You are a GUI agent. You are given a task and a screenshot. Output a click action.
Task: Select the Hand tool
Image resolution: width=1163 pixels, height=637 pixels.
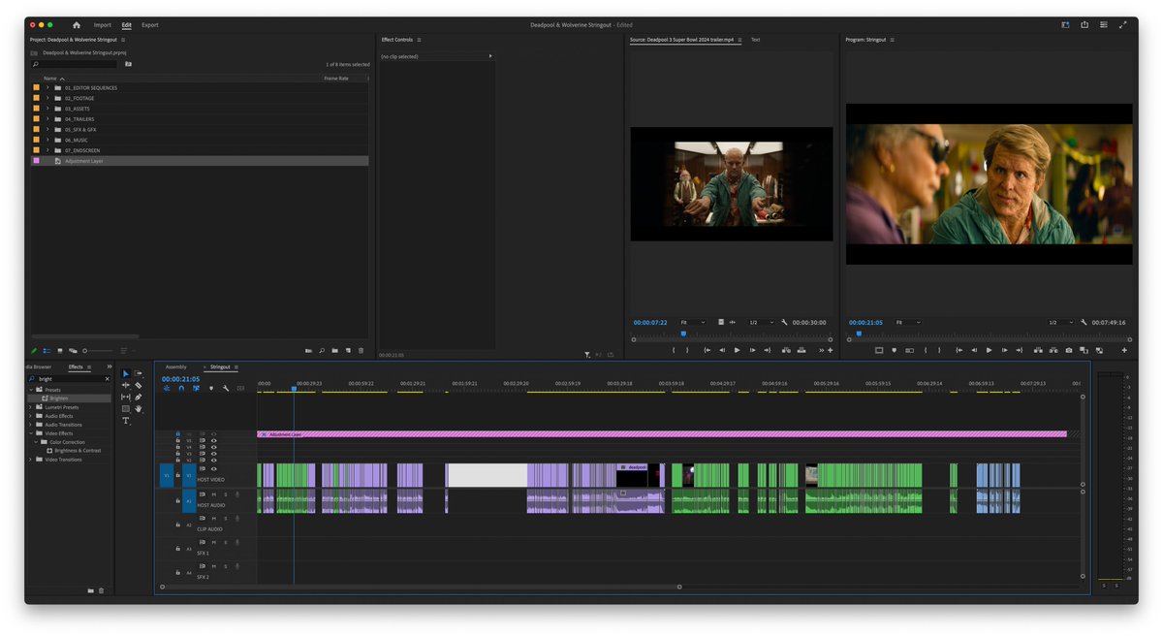139,408
